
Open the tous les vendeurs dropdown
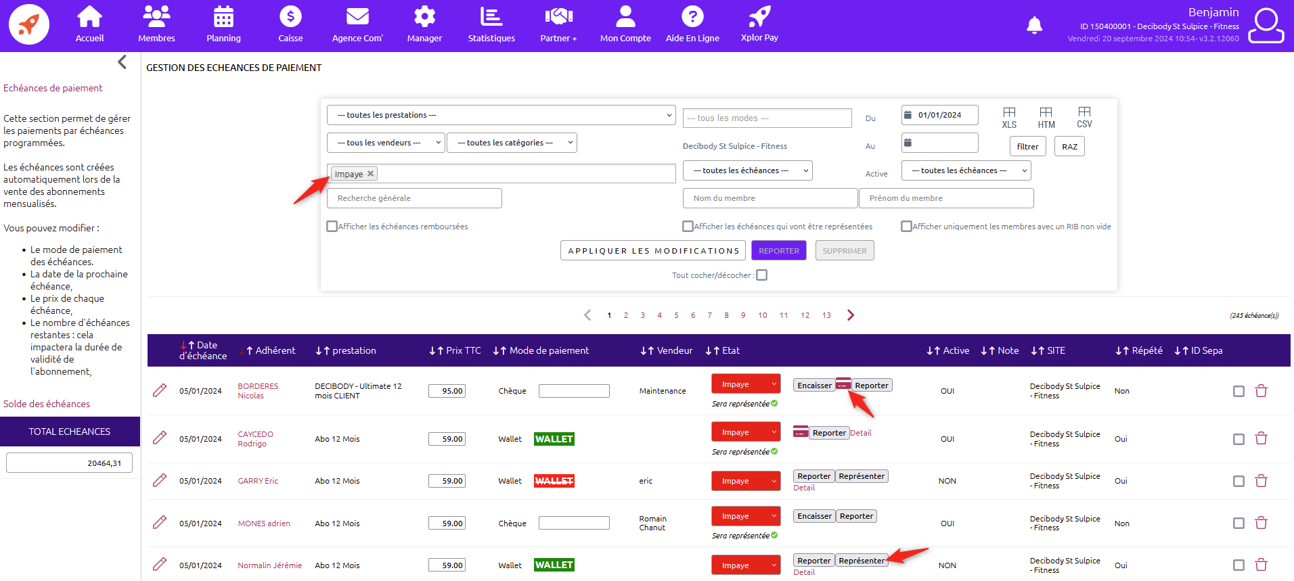point(386,143)
